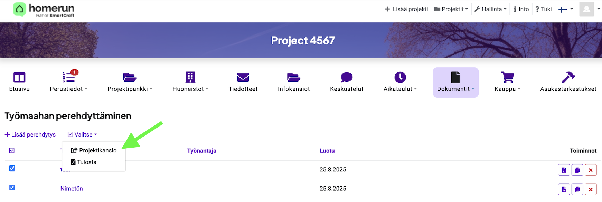Click the homerun logo
Screen dimensions: 602x202
(44, 10)
